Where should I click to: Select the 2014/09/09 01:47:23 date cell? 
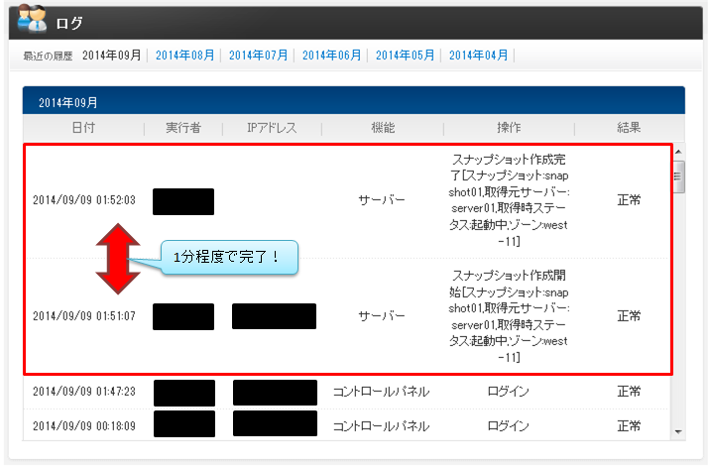[x=84, y=392]
